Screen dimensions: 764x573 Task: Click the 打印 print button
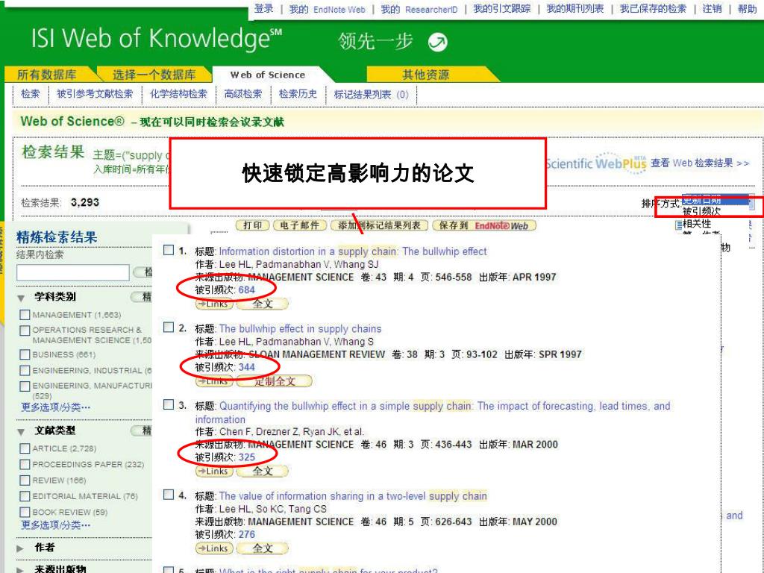click(252, 225)
